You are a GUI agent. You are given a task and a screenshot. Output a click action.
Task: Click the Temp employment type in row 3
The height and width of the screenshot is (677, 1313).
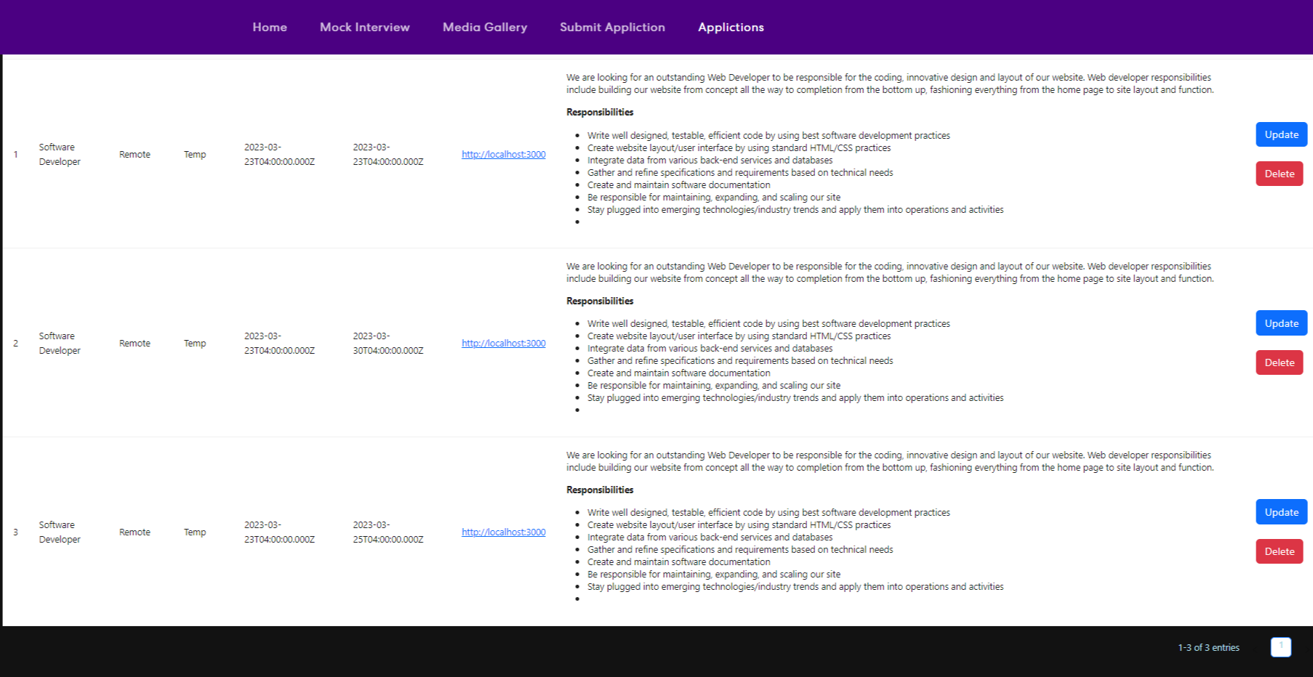pos(194,532)
